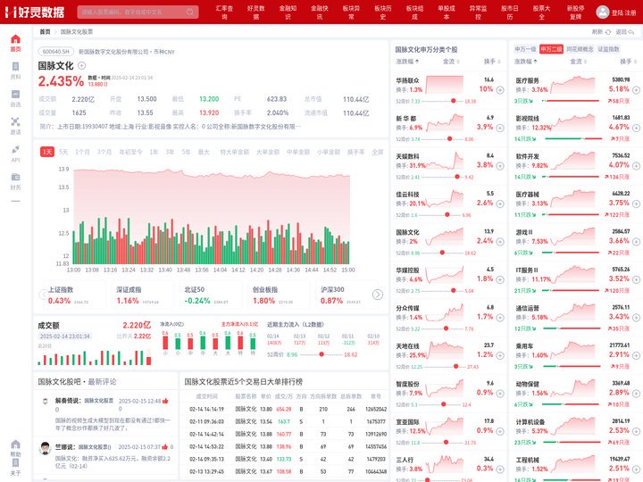Open the 帮助 help icon at the sidebar bottom
Screen dimensions: 643x482
coord(15,445)
